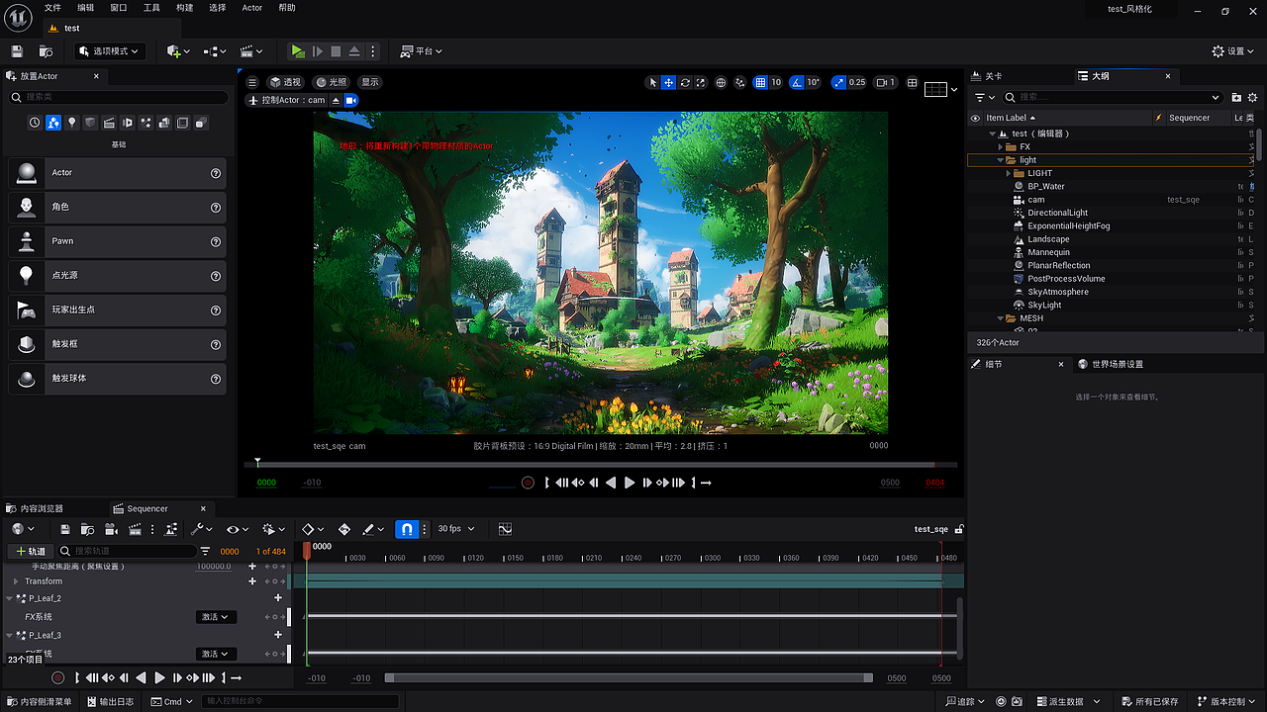1267x712 pixels.
Task: Switch to the 关卡 levels tab
Action: [993, 76]
